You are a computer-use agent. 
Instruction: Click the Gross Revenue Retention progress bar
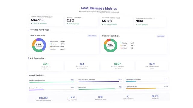click(x=100, y=82)
